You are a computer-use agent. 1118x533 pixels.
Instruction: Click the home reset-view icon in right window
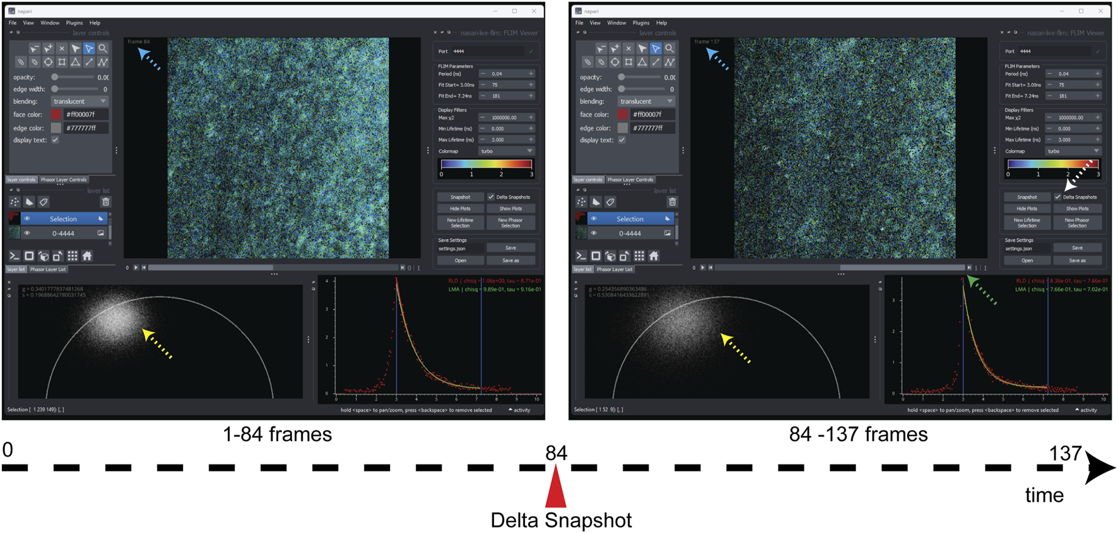click(654, 256)
